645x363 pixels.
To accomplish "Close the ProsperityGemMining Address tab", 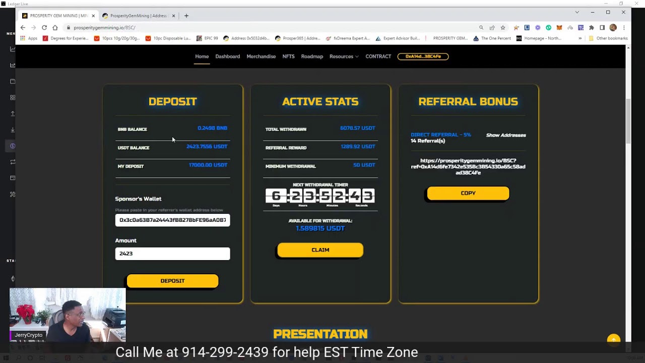I will pos(173,16).
